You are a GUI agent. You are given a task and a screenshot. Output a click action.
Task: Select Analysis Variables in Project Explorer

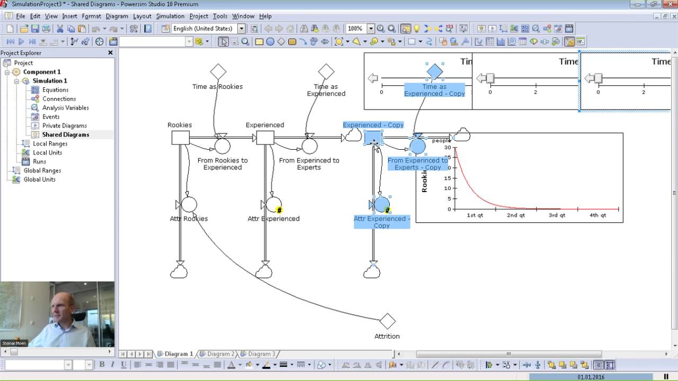click(66, 108)
